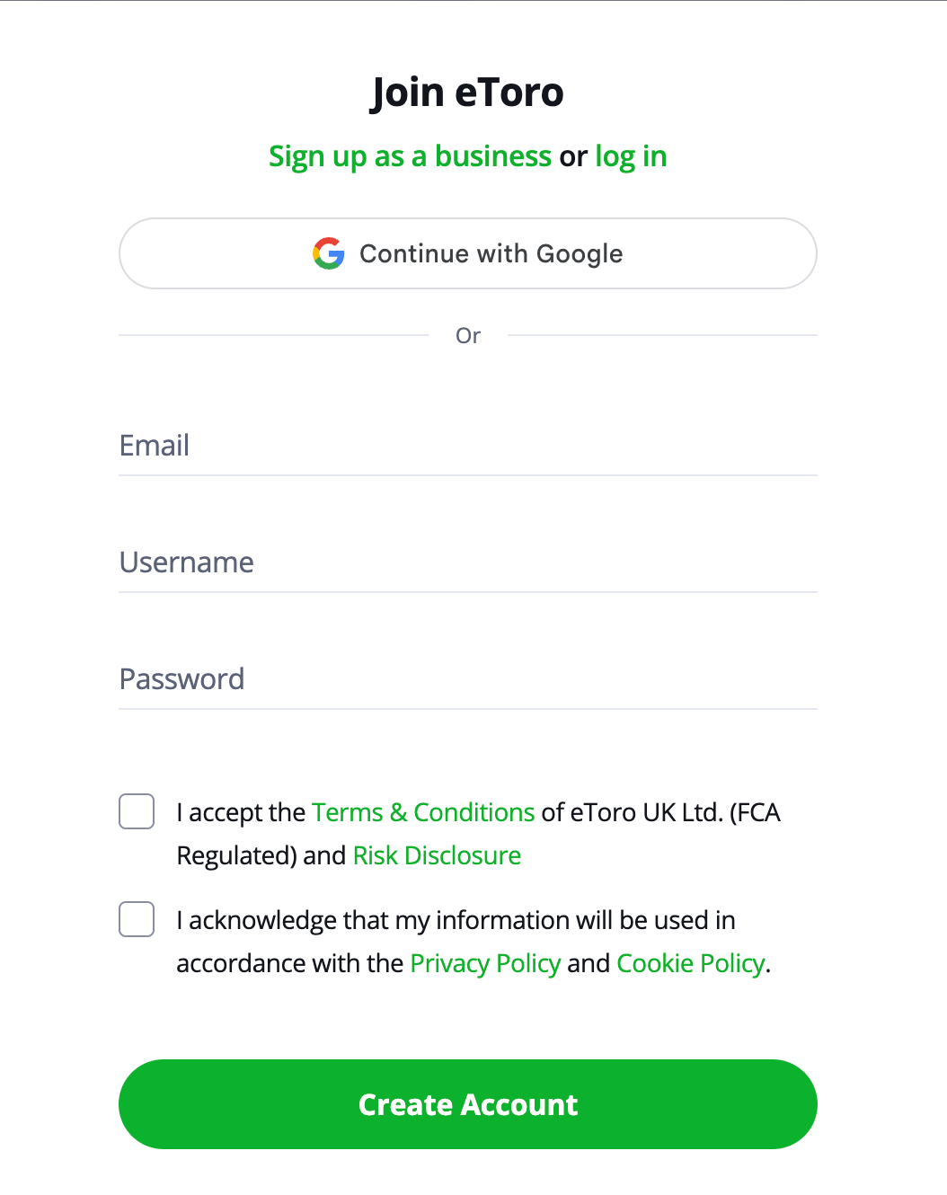Click the Join eToro heading
Viewport: 947px width, 1195px height.
466,91
